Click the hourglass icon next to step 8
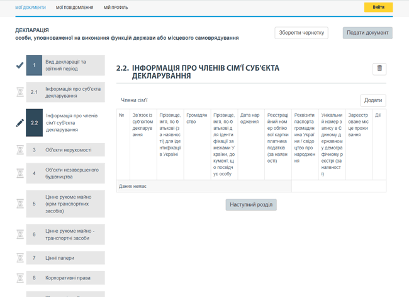The image size is (409, 297). [20, 277]
